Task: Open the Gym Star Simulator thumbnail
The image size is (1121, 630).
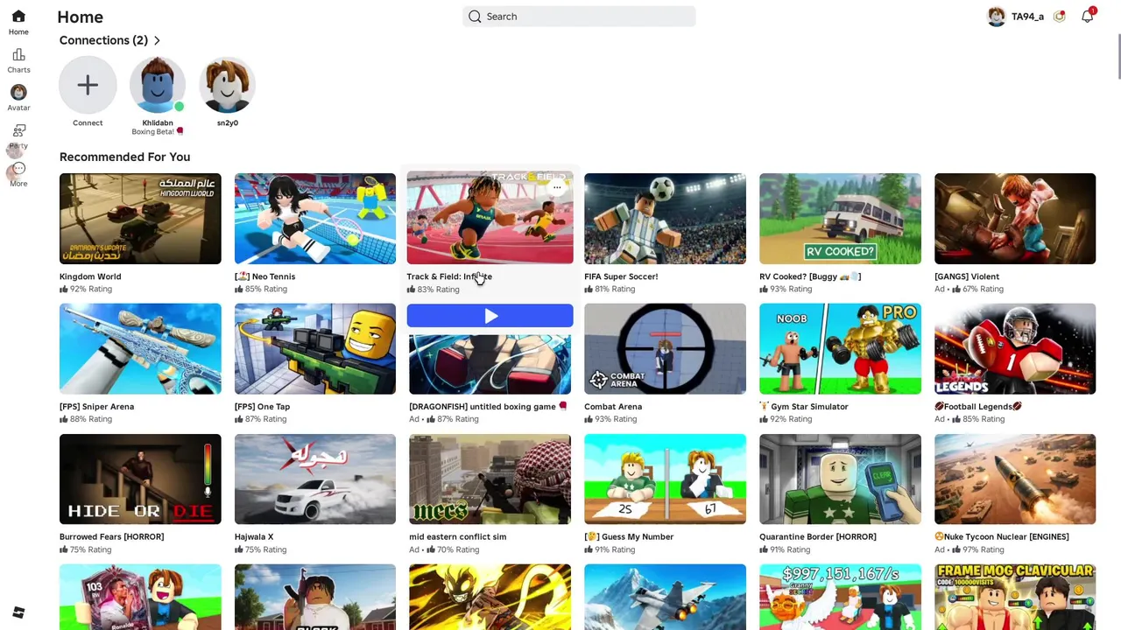Action: point(840,349)
